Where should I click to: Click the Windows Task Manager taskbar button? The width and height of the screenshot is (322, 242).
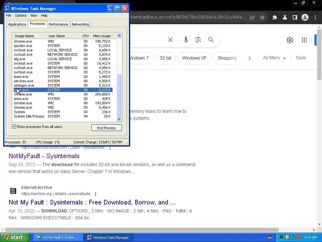[x=109, y=238]
